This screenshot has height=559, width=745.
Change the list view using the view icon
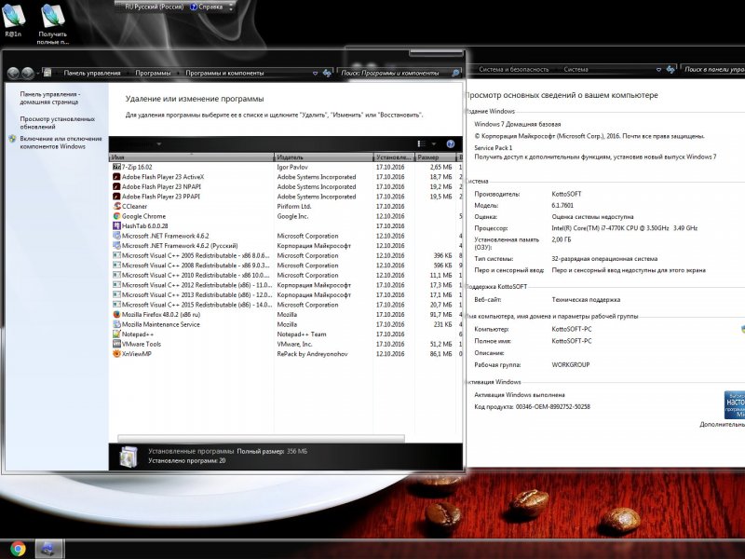tap(422, 144)
